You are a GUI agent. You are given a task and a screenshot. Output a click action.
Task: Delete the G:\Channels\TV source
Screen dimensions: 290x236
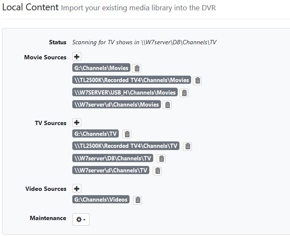point(127,134)
